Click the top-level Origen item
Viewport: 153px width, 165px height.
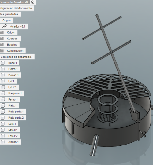click(6, 20)
